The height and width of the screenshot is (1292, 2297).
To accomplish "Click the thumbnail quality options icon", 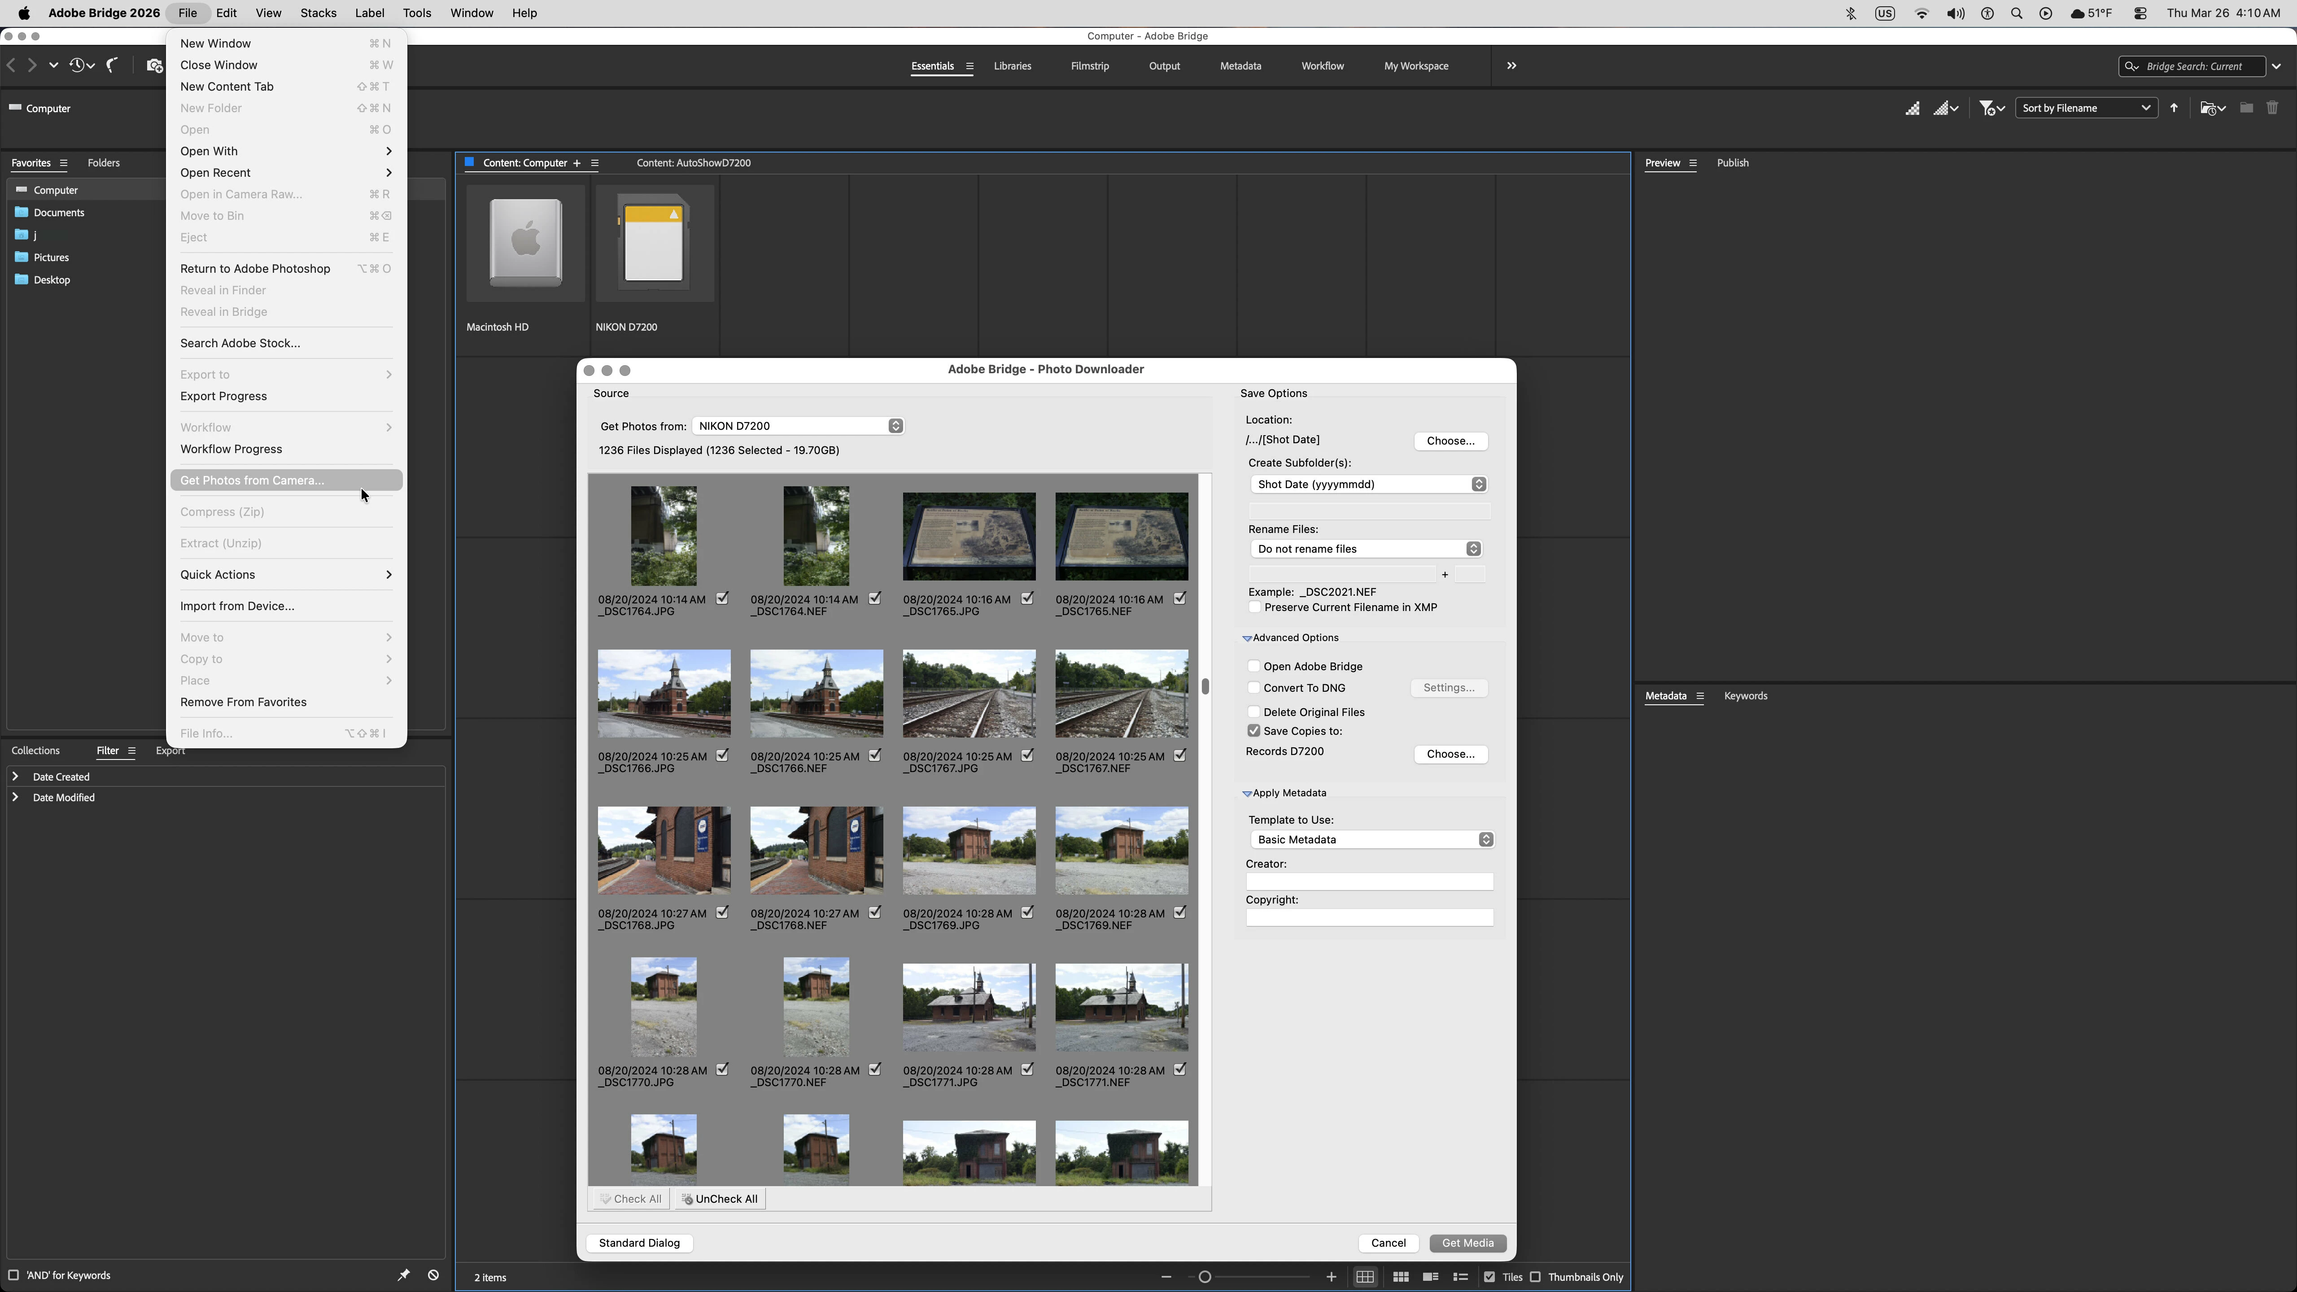I will click(1945, 108).
